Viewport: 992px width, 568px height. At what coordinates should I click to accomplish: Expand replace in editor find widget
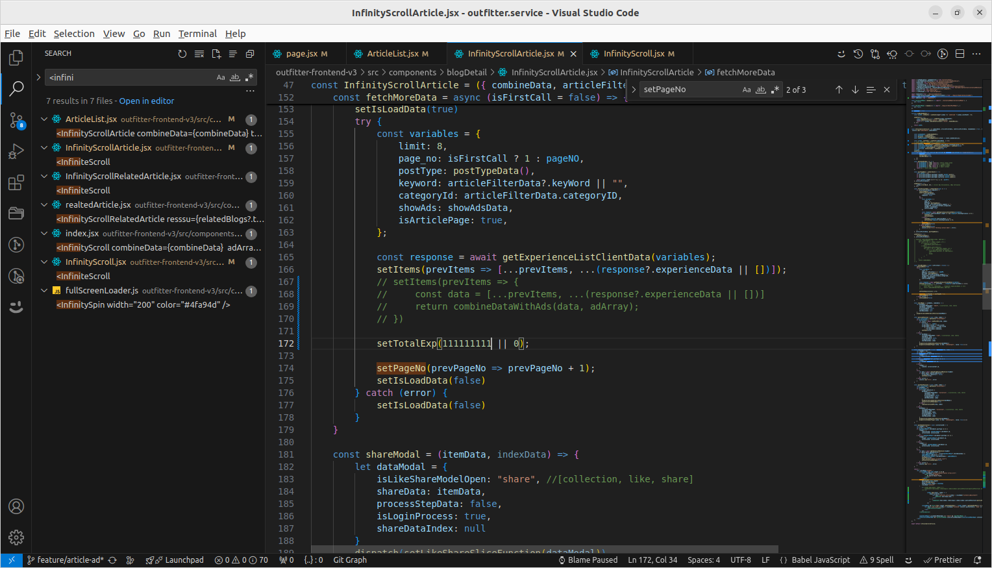click(634, 90)
